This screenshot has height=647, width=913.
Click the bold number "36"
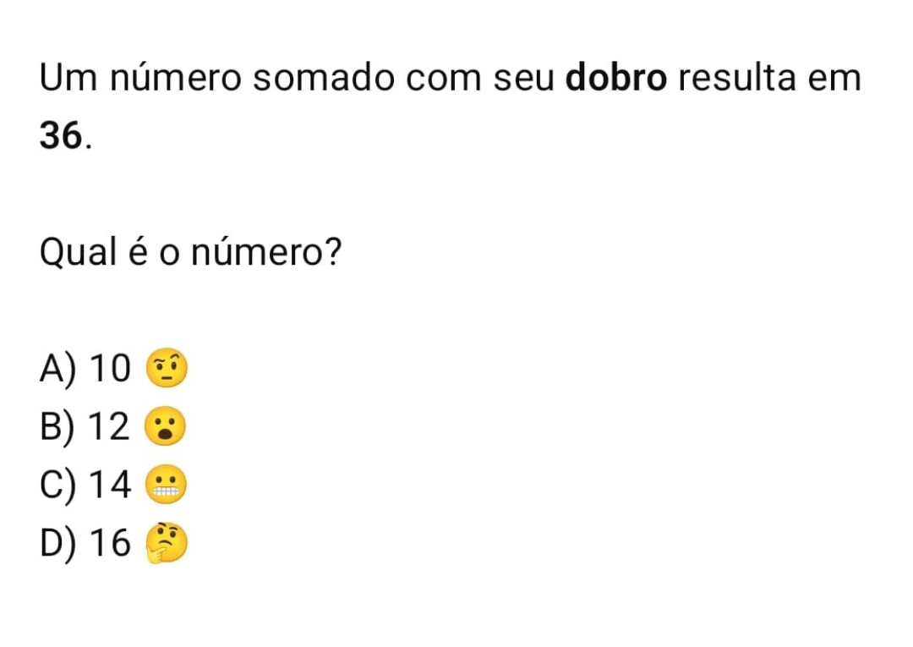[x=62, y=135]
